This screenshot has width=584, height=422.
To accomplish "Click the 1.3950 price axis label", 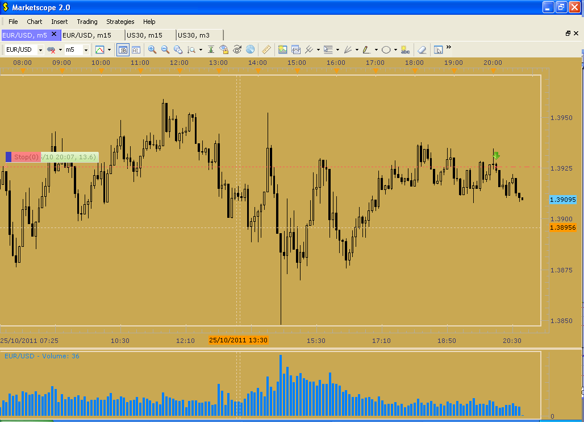I will pyautogui.click(x=561, y=118).
